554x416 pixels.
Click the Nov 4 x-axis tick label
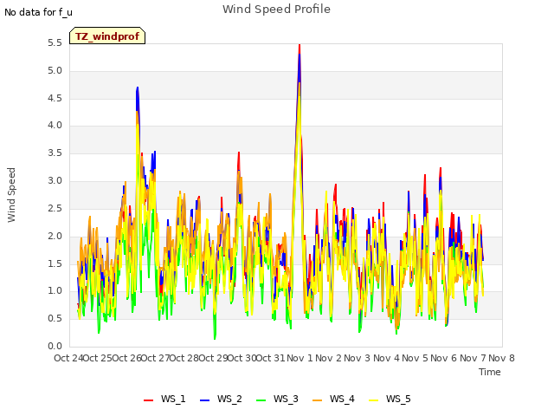(386, 358)
